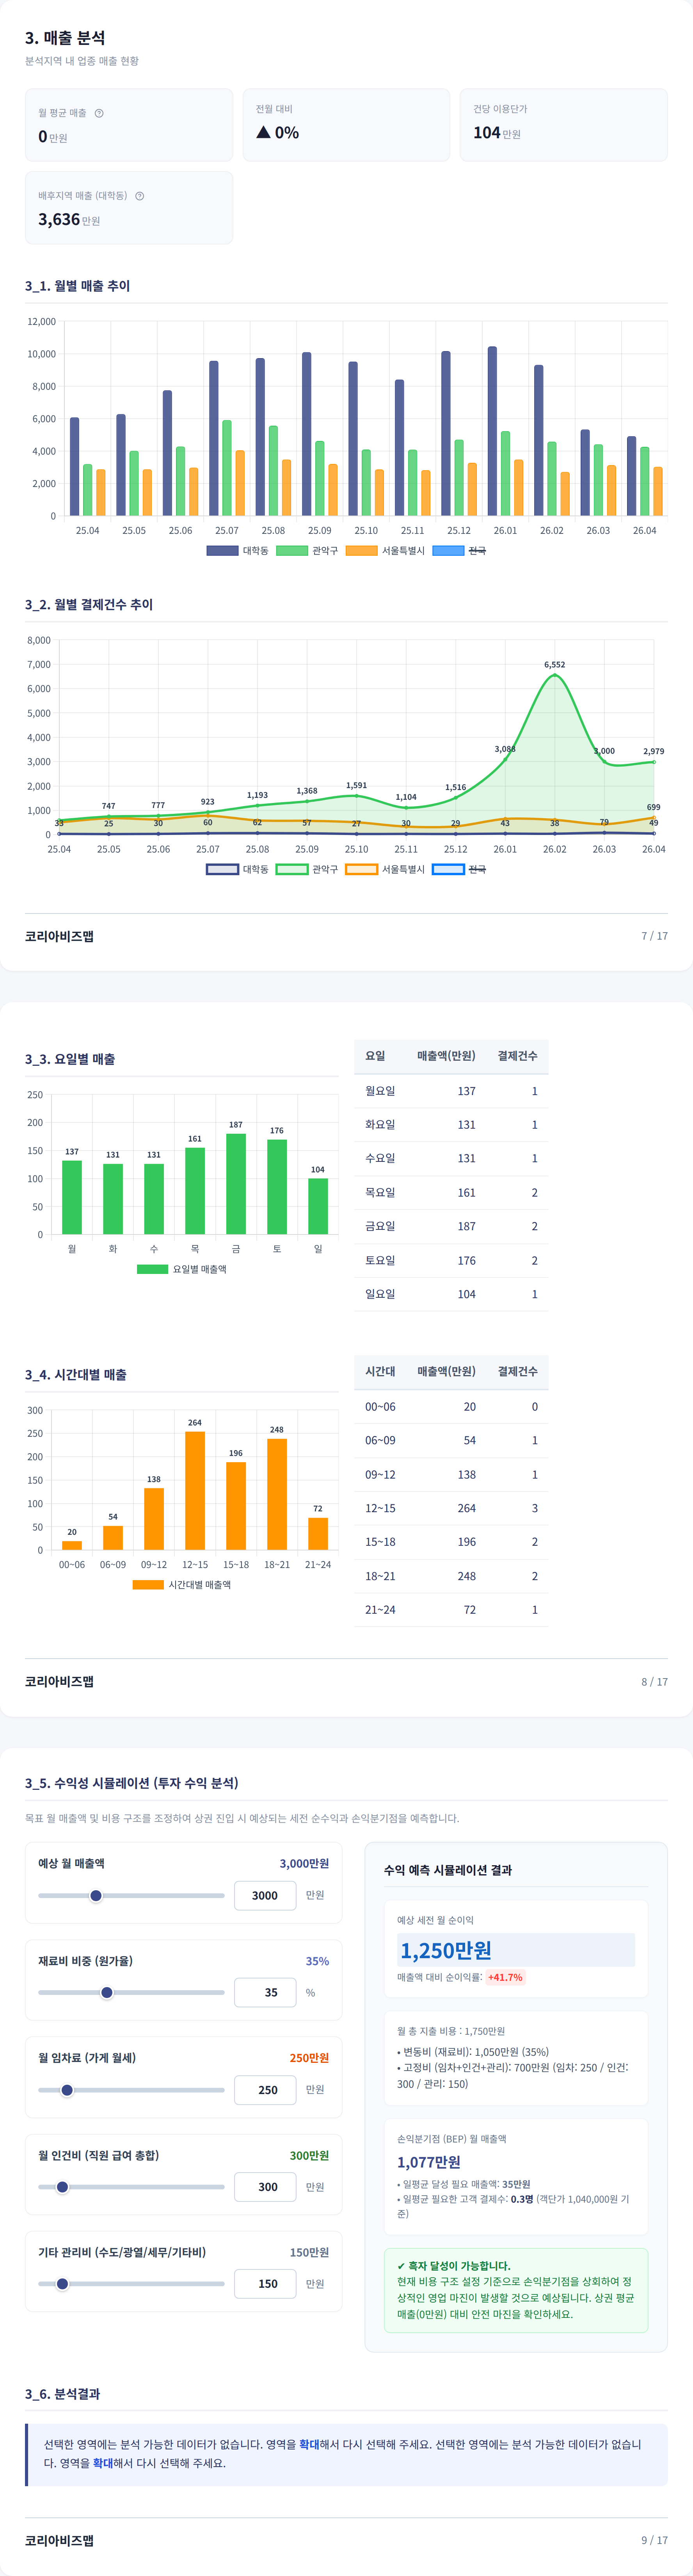The image size is (693, 2576).
Task: Click the 기타 관리비 slider handle
Action: tap(62, 2284)
